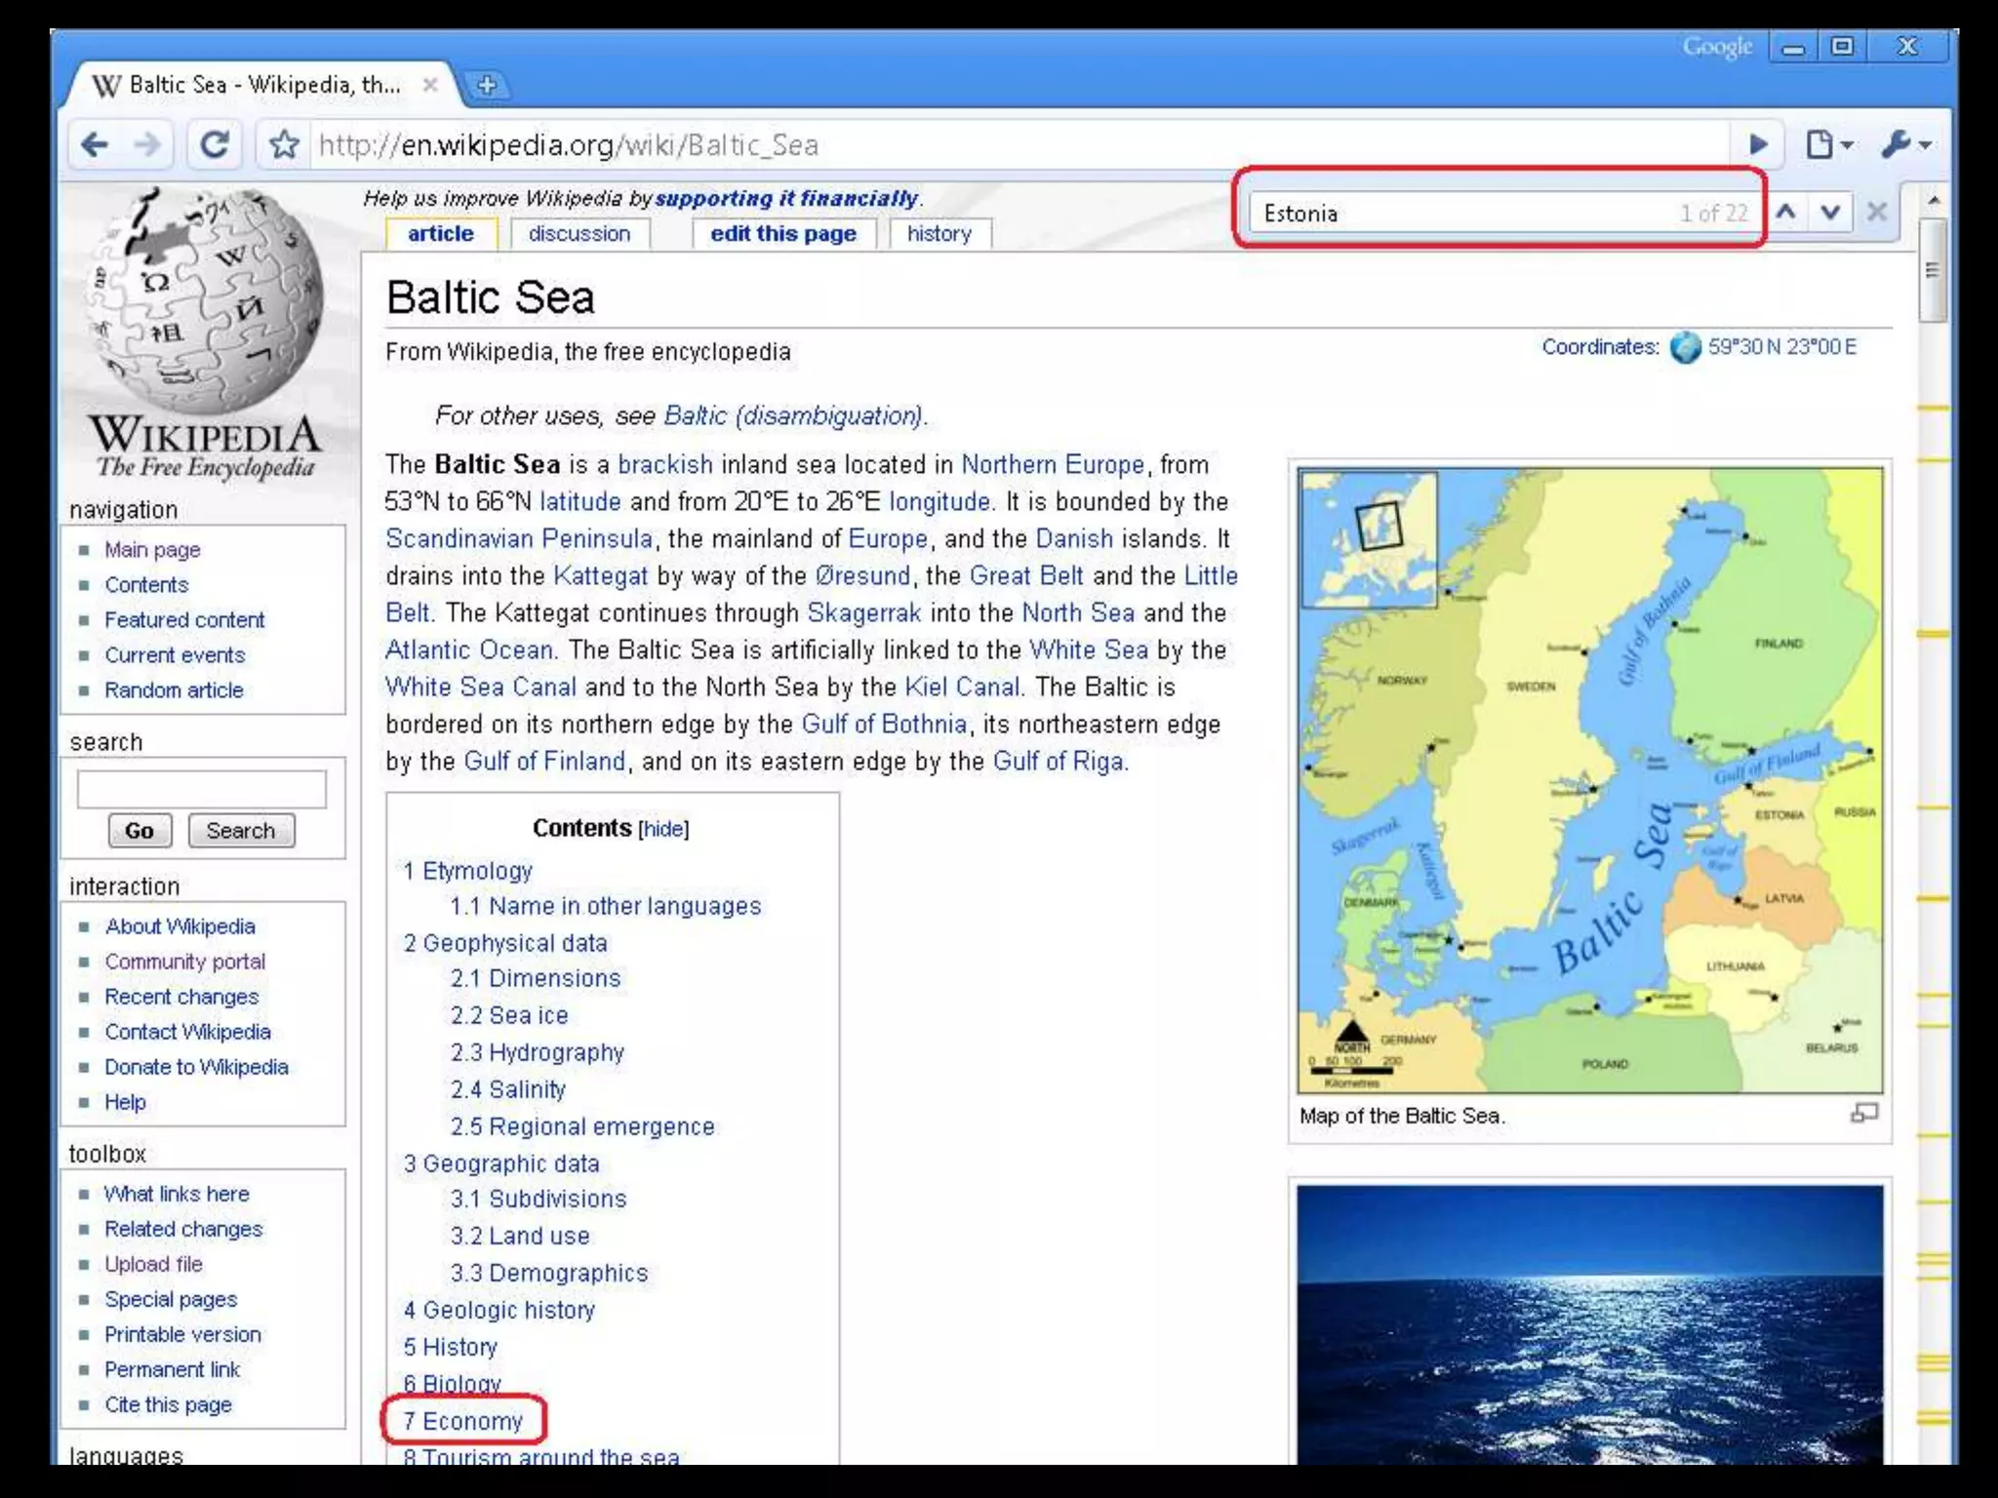Jump to 2.4 Salinity section
The image size is (1998, 1498).
[508, 1089]
